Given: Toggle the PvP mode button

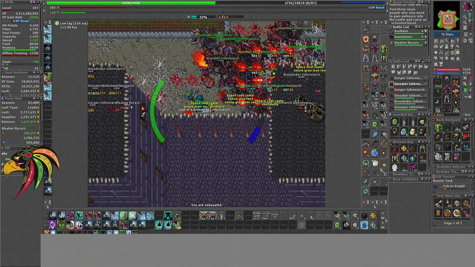Looking at the screenshot, I should (468, 97).
